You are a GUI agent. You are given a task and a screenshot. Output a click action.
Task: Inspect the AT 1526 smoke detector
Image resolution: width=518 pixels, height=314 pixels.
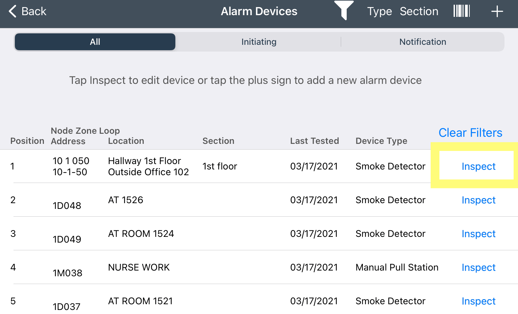click(x=478, y=200)
